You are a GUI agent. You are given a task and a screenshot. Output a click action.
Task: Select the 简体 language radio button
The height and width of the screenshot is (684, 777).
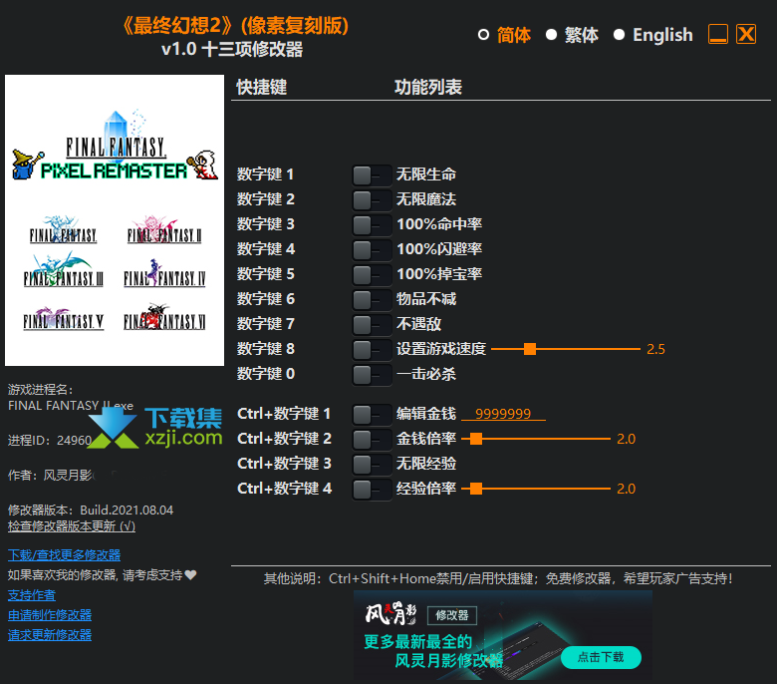pyautogui.click(x=483, y=35)
